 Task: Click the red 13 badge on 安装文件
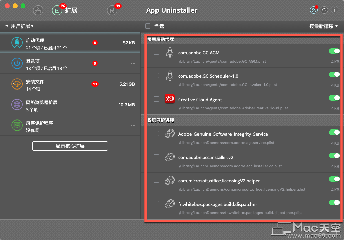[x=95, y=84]
